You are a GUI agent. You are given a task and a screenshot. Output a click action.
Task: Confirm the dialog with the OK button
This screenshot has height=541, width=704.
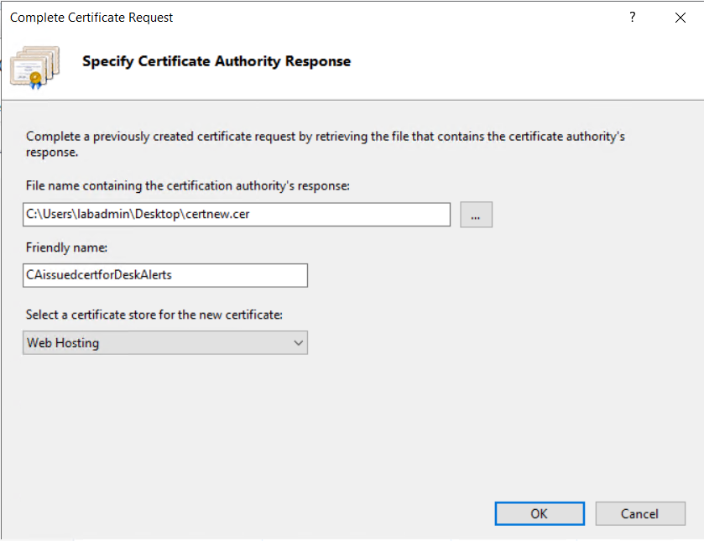pyautogui.click(x=539, y=513)
